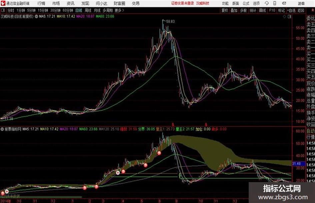Click the 证券交易未登录 login link
The image size is (315, 203).
point(183,3)
